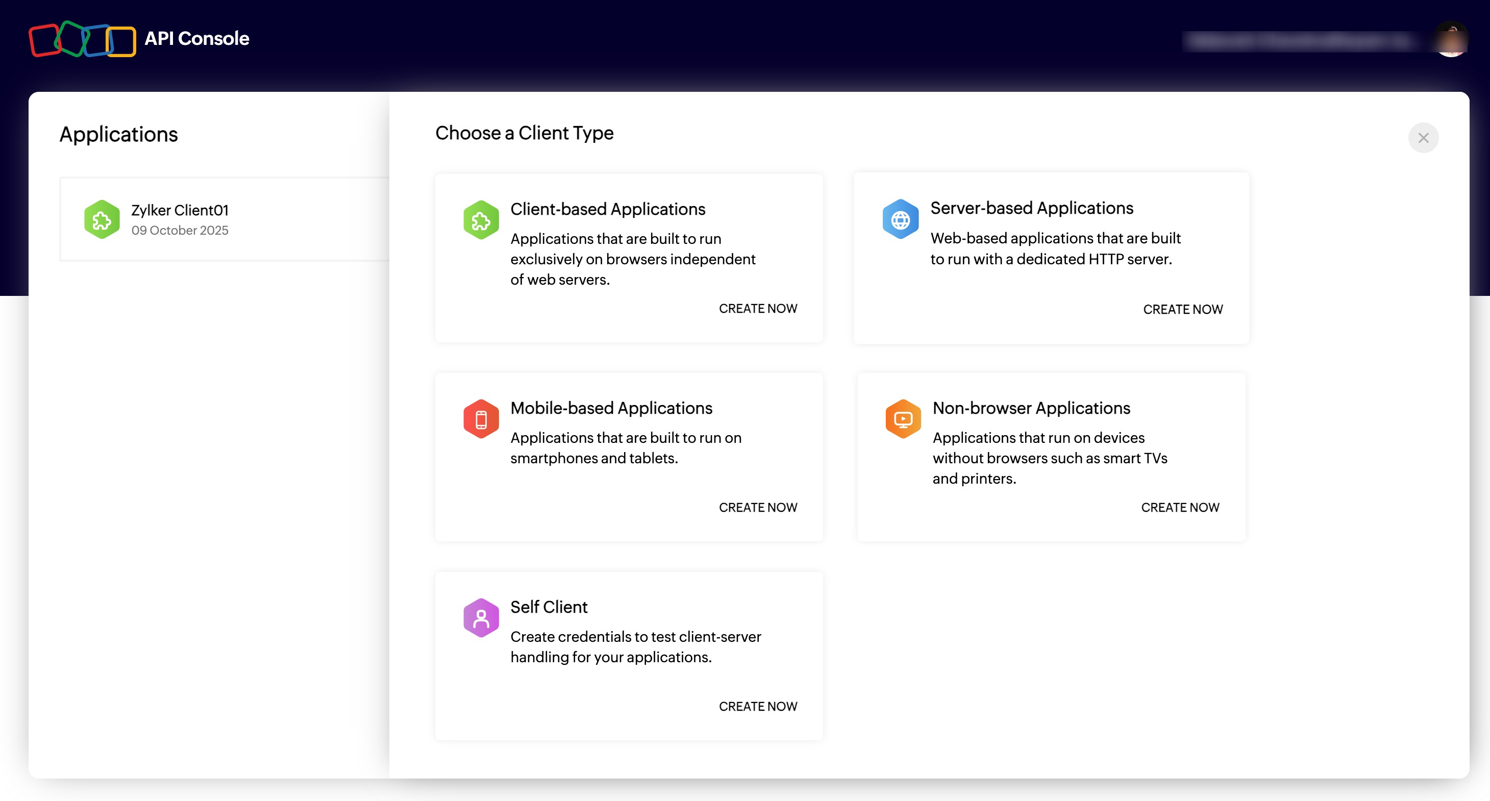Select the Server-based Applications heading
Viewport: 1490px width, 801px height.
pos(1031,208)
